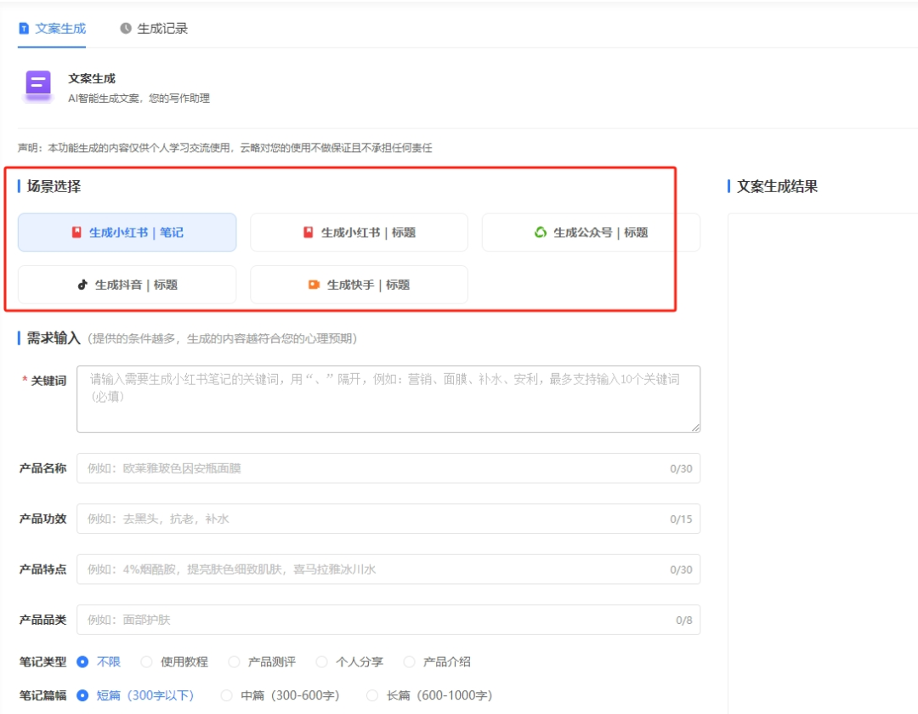Choose 长篇 (600-1000字) length radio
Image resolution: width=918 pixels, height=714 pixels.
coord(372,695)
